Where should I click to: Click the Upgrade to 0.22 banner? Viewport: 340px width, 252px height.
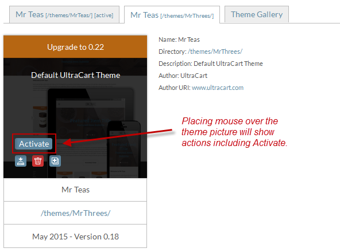click(75, 47)
